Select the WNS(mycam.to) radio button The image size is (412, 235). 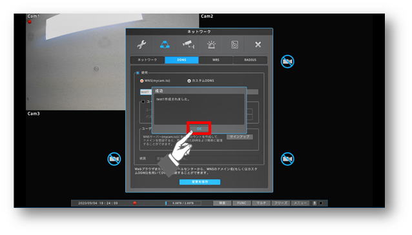pos(142,81)
